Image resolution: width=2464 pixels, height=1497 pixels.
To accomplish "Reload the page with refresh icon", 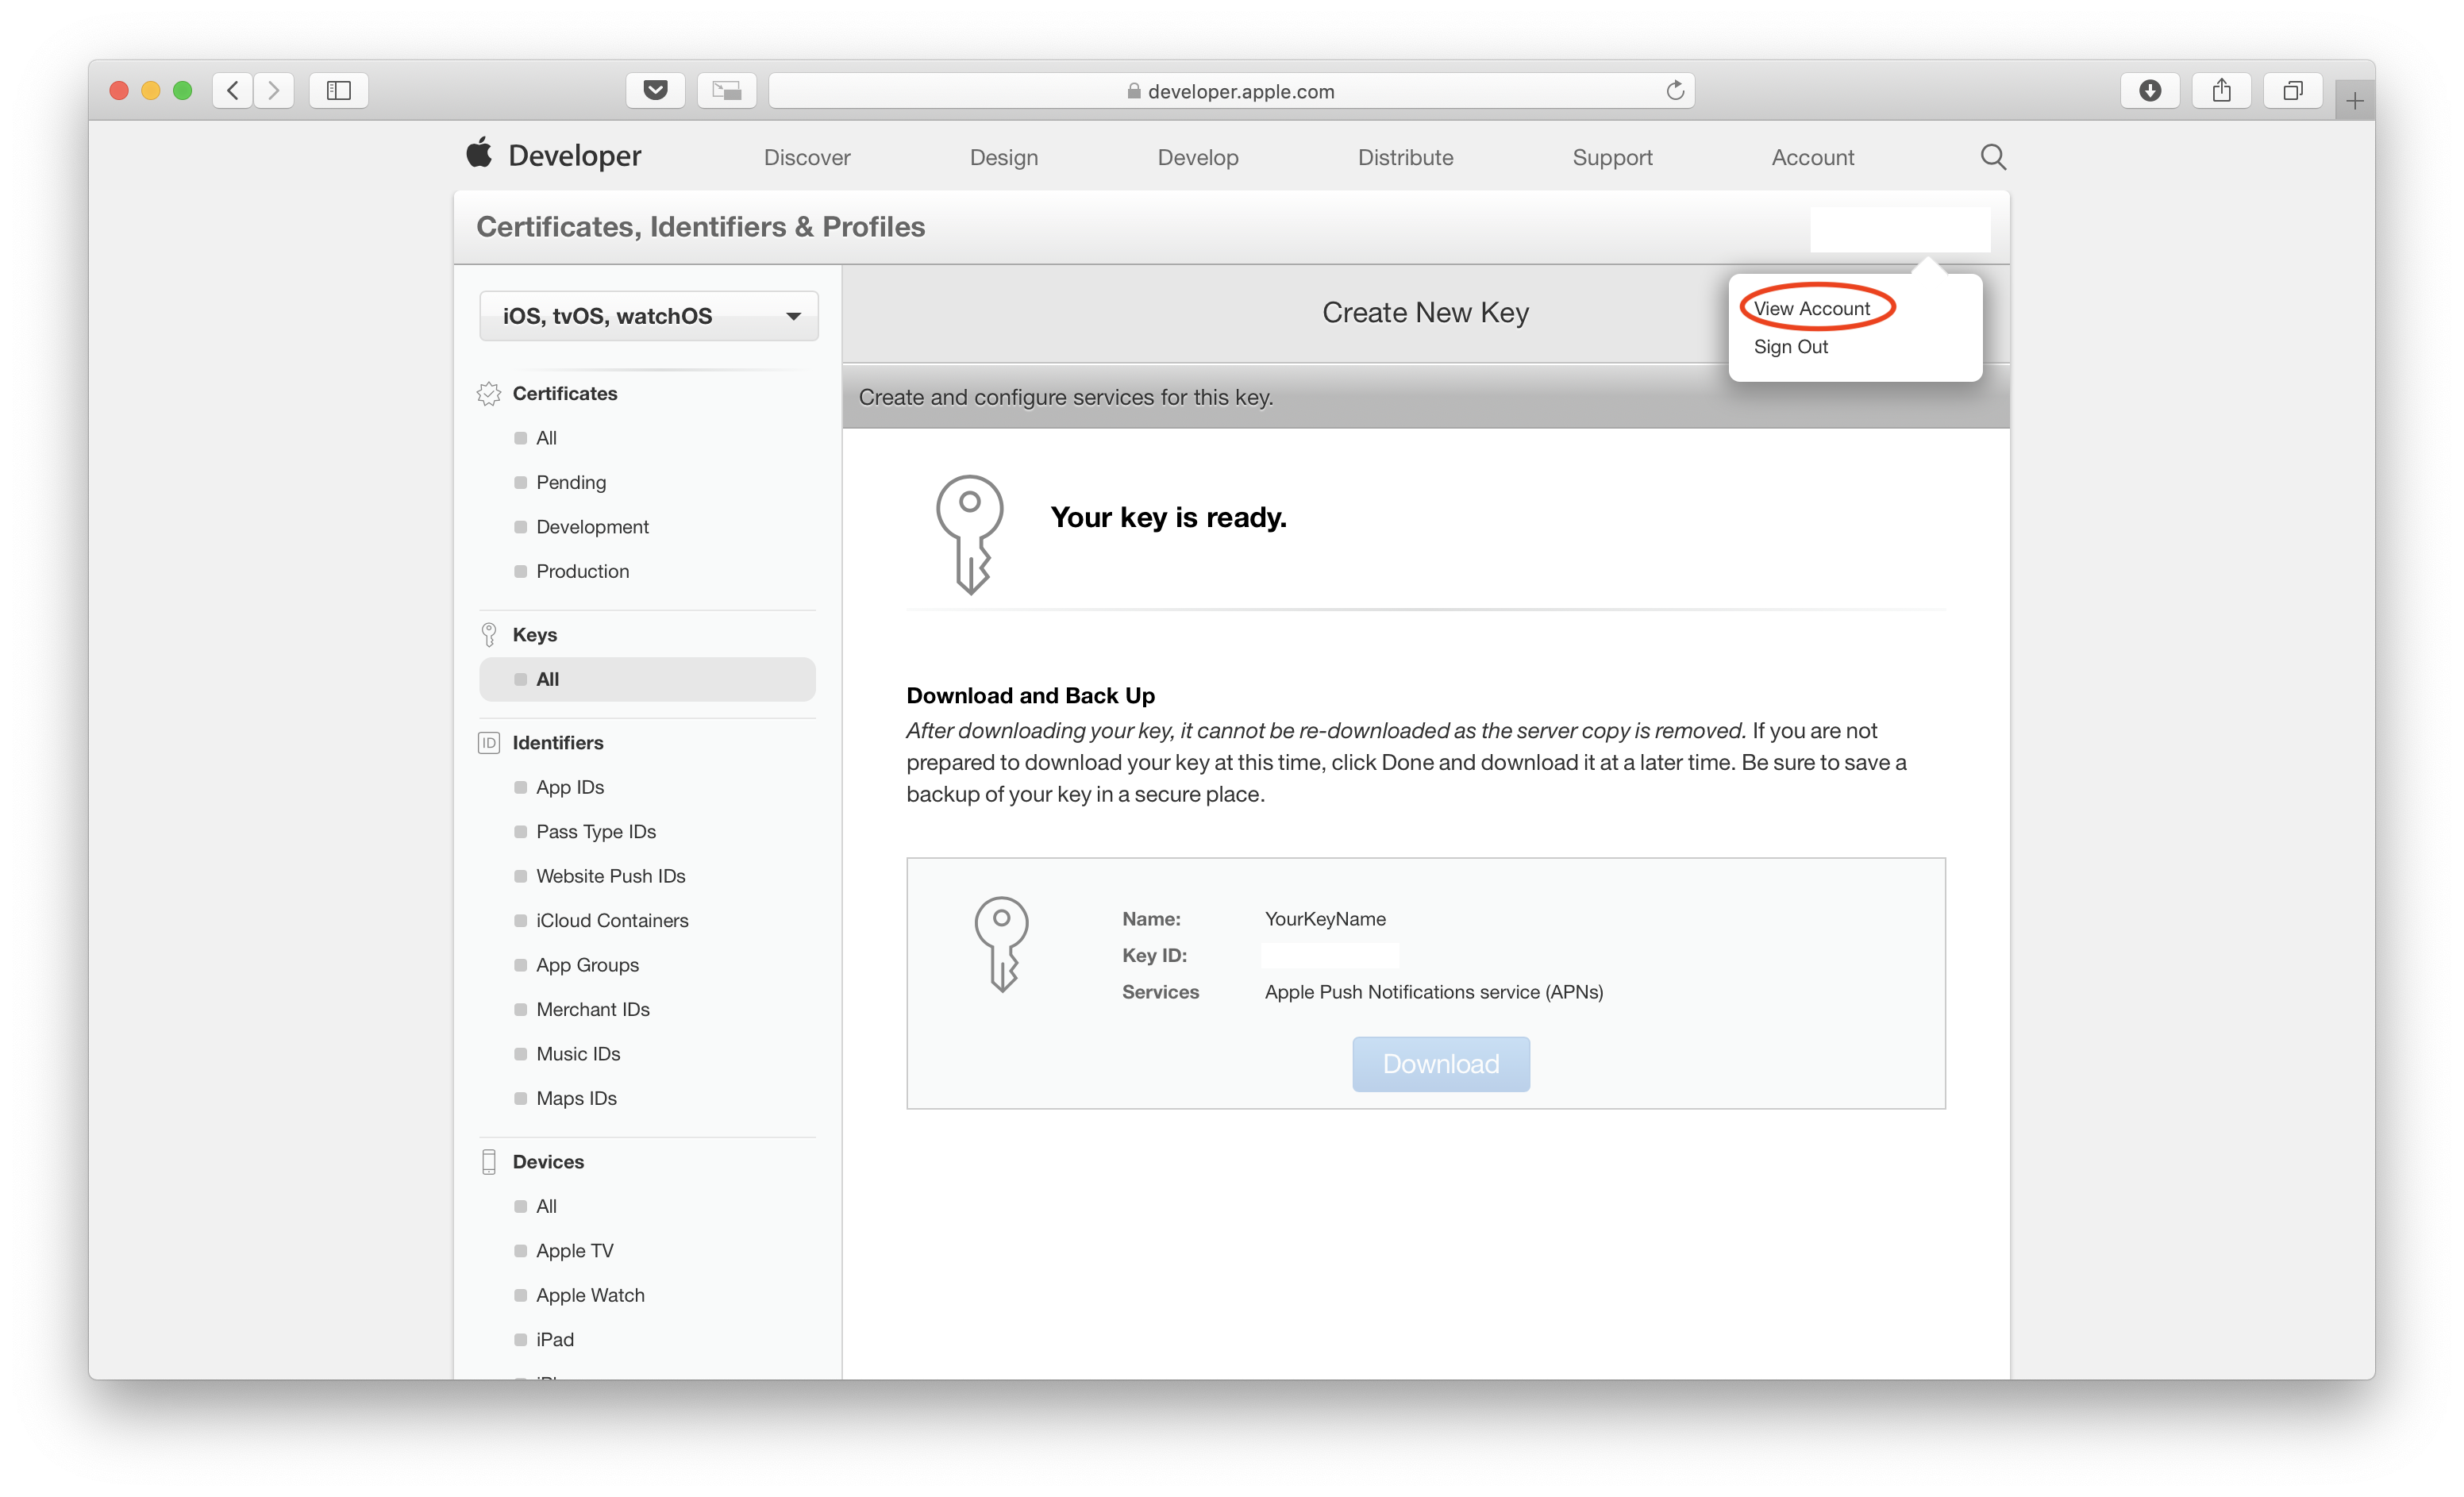I will (x=1675, y=91).
